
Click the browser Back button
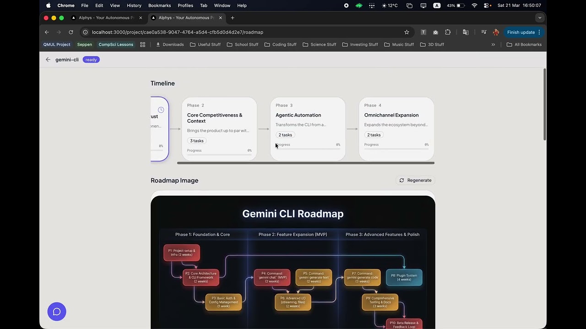pyautogui.click(x=47, y=32)
